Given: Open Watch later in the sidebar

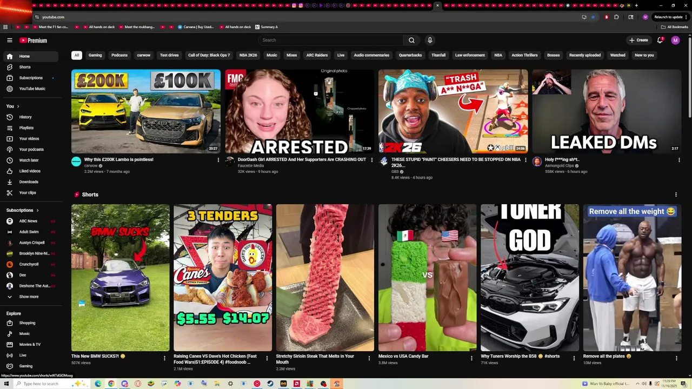Looking at the screenshot, I should [31, 160].
